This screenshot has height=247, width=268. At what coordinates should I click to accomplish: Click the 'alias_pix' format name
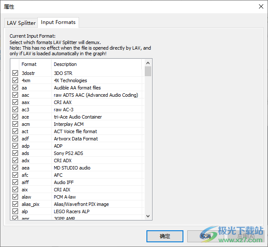[30, 204]
